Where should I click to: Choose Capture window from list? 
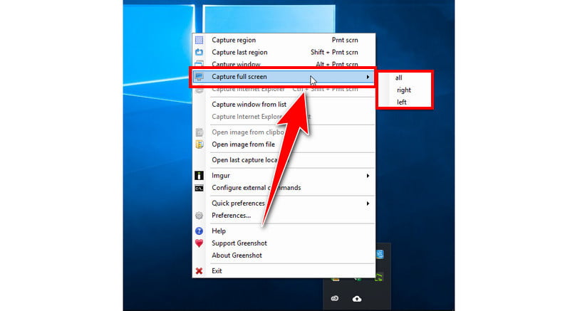(x=249, y=105)
